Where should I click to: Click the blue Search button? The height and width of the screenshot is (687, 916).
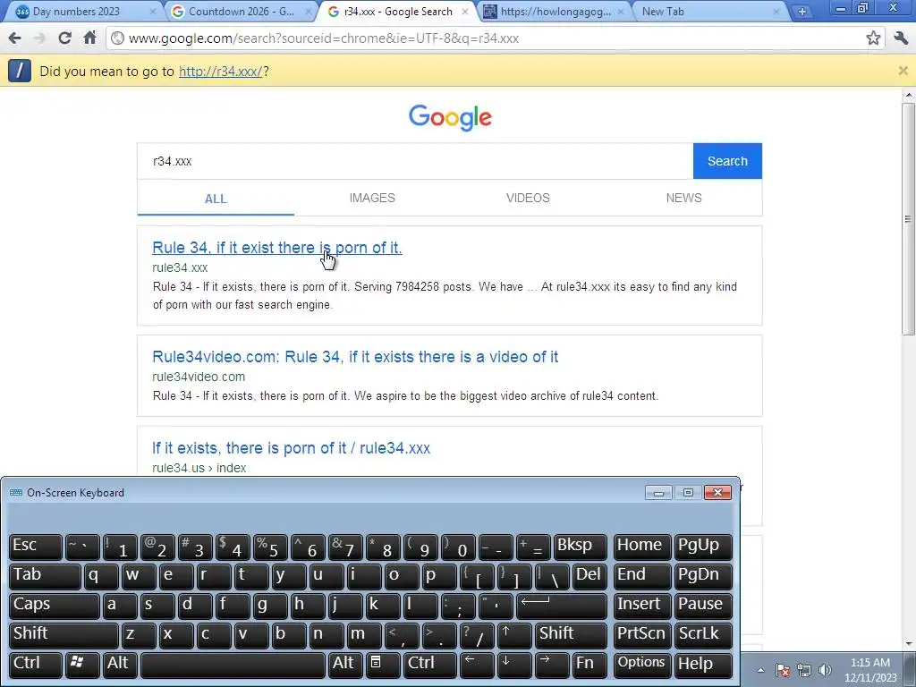point(727,161)
